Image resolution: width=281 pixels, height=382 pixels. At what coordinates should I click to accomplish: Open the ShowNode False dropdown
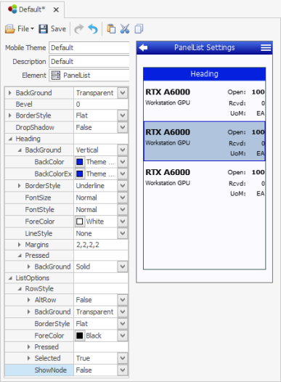[123, 370]
